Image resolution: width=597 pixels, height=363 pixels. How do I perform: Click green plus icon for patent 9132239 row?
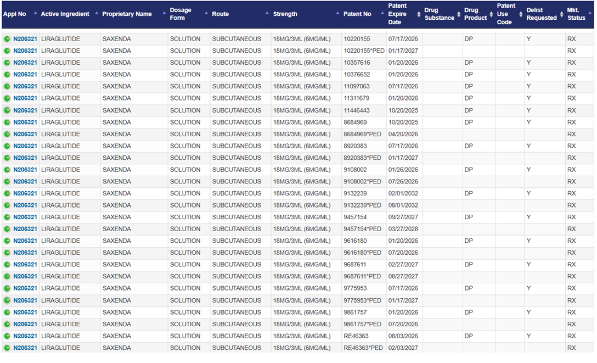[x=7, y=193]
